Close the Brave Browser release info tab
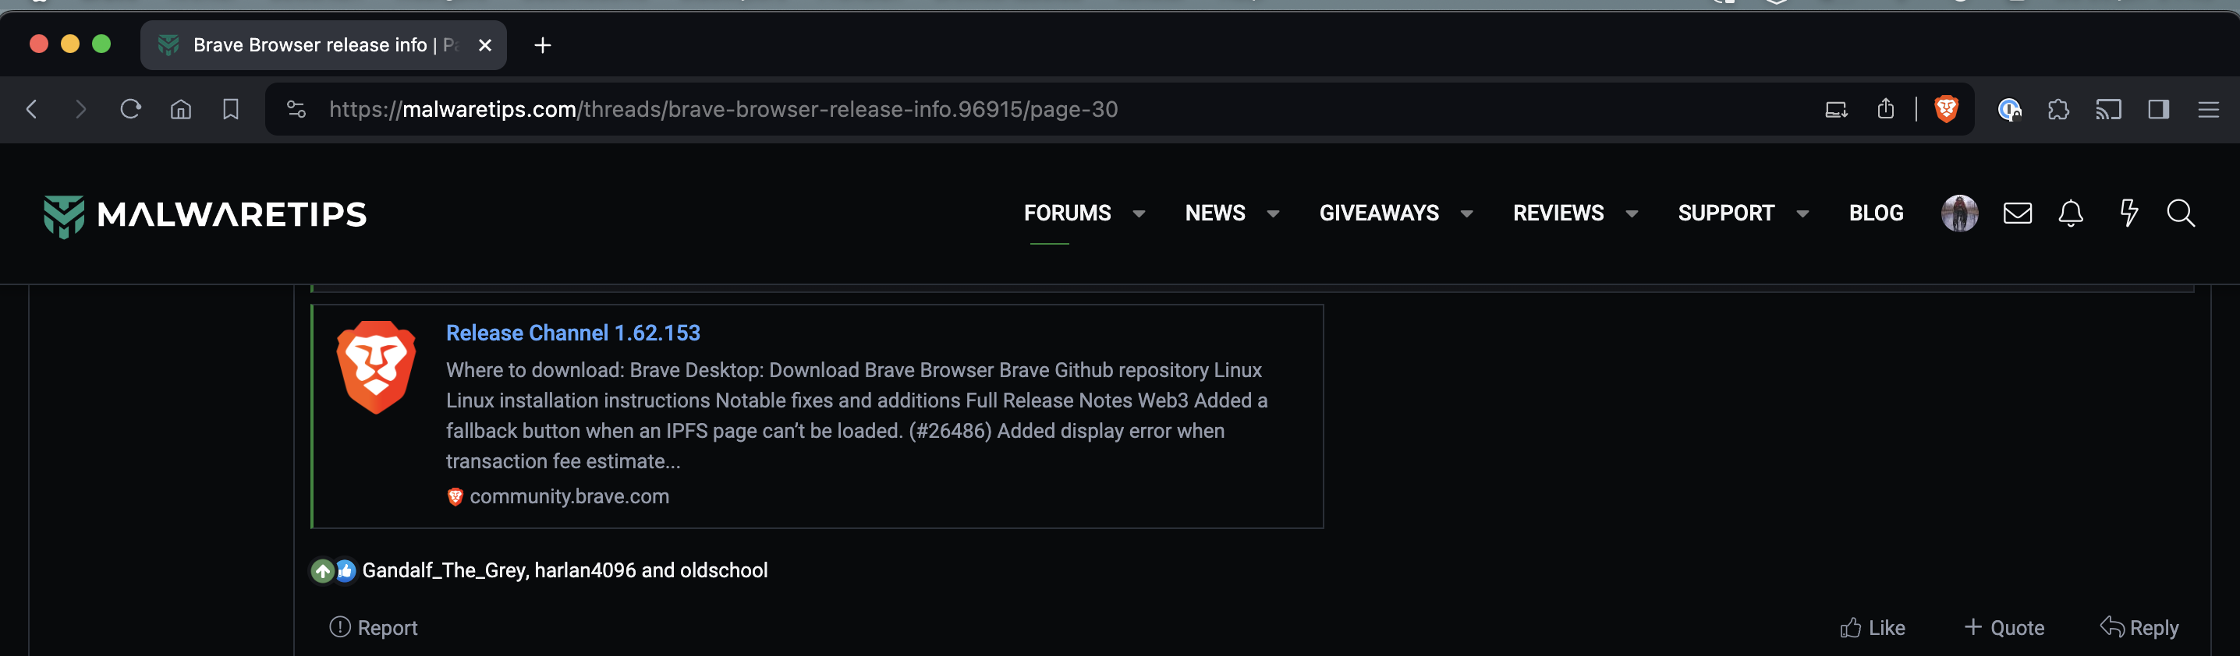This screenshot has height=656, width=2240. tap(485, 45)
